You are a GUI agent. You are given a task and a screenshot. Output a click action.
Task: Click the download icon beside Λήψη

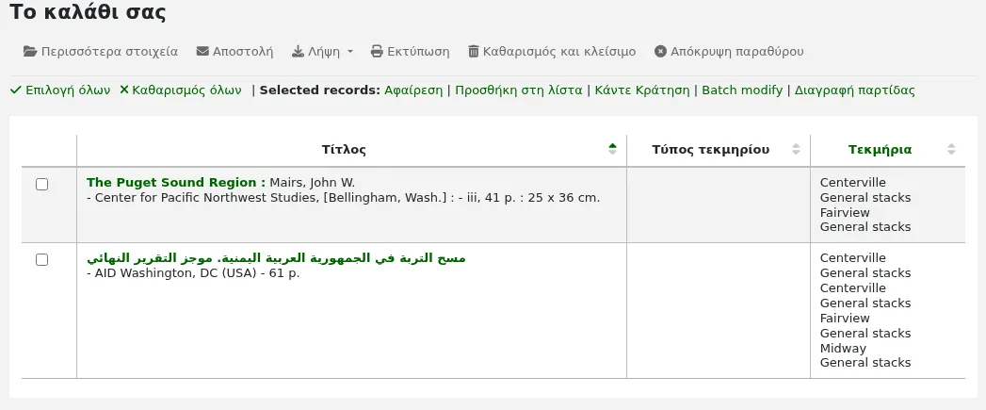pyautogui.click(x=299, y=52)
